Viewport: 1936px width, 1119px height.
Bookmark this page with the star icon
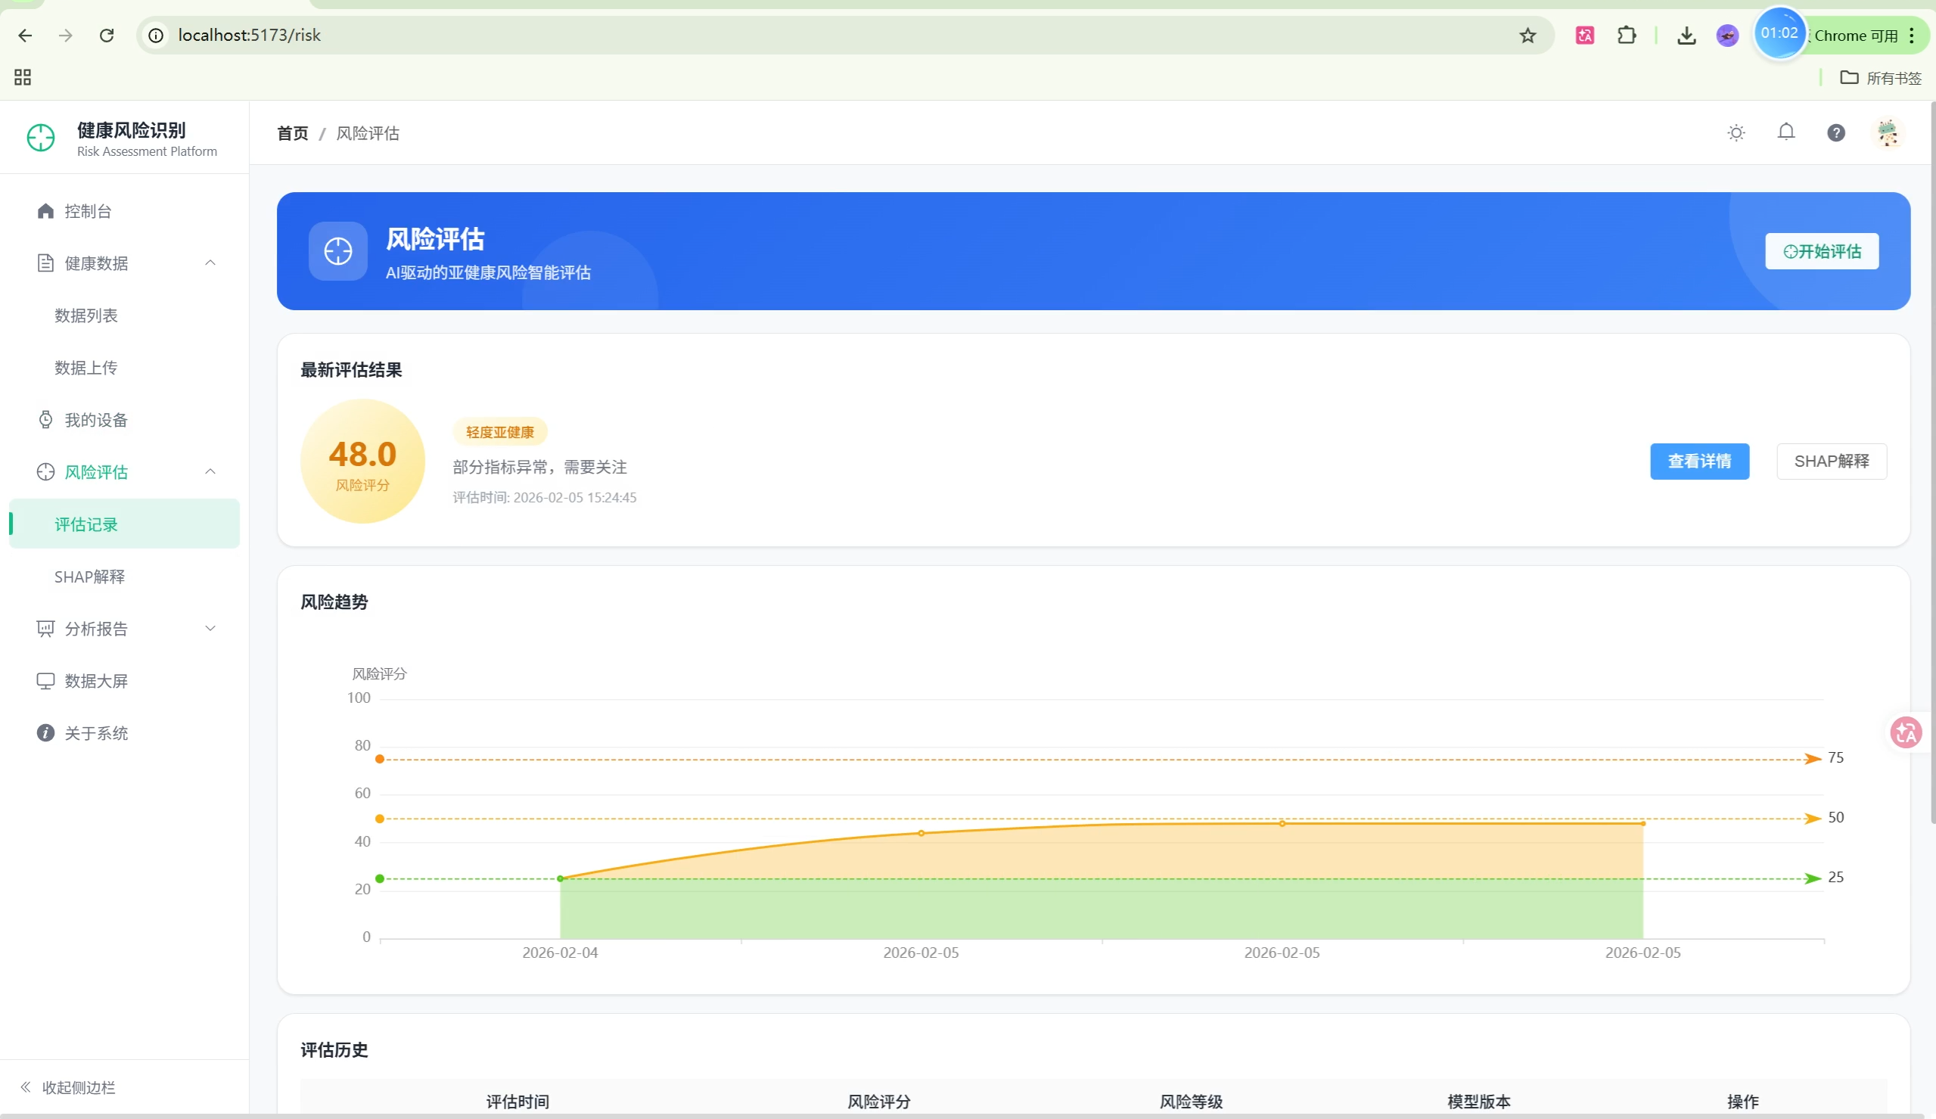pyautogui.click(x=1527, y=36)
